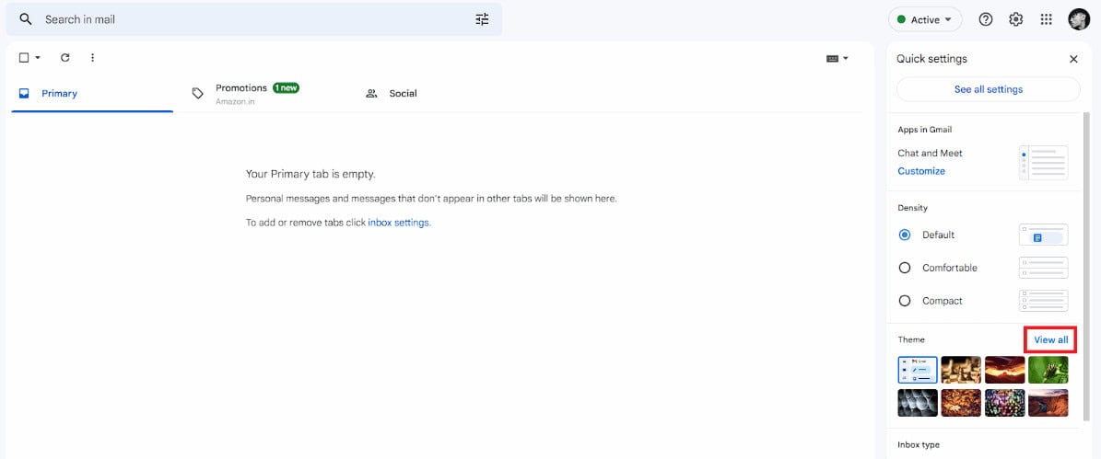This screenshot has height=459, width=1101.
Task: Click the Primary inbox icon
Action: [24, 93]
